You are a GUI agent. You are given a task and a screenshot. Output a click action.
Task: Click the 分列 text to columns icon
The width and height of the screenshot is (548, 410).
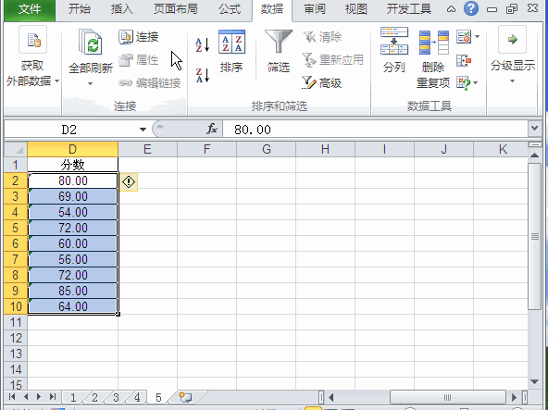(394, 50)
